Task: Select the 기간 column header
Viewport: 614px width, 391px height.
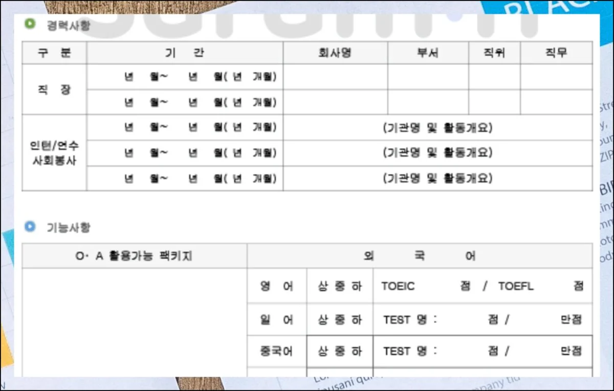Action: 185,53
